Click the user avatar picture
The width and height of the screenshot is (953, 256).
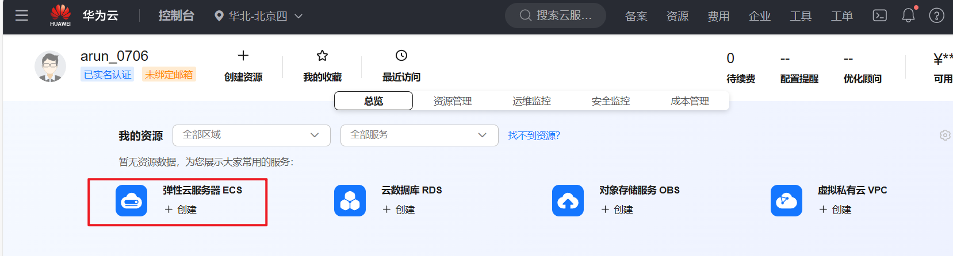pos(51,66)
